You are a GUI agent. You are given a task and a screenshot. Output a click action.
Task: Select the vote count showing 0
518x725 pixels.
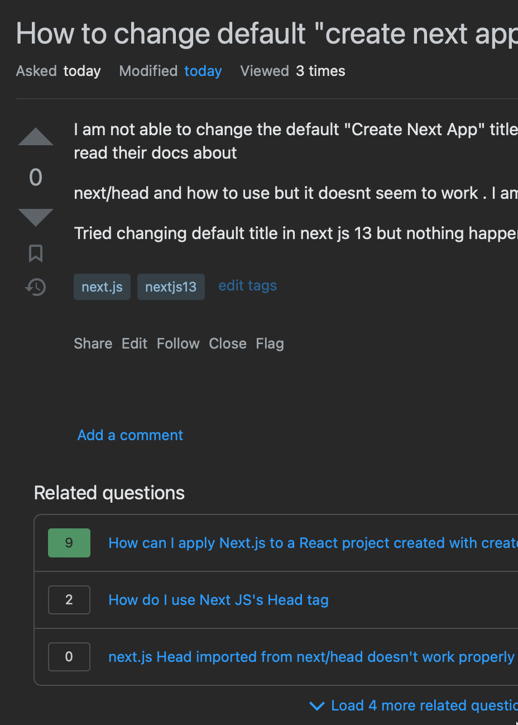click(x=35, y=177)
